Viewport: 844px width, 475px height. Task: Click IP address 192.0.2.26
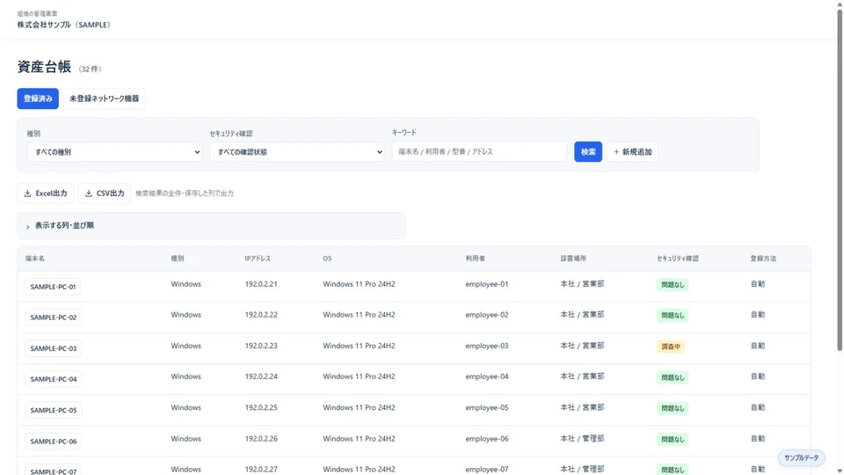click(x=261, y=439)
